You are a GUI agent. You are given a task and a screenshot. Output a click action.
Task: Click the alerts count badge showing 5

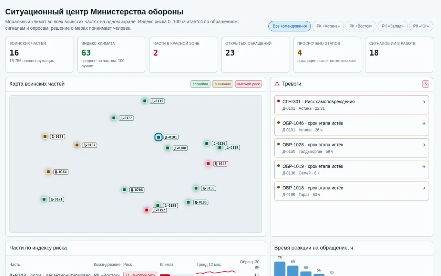pyautogui.click(x=426, y=84)
